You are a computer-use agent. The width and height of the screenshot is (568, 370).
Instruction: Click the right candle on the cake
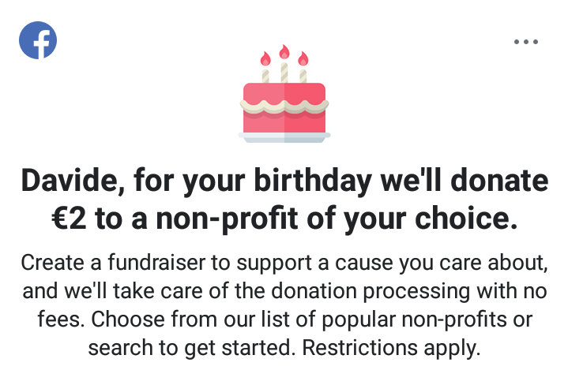[x=303, y=67]
